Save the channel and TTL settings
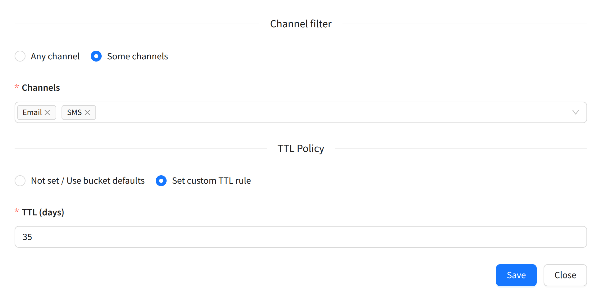 516,275
